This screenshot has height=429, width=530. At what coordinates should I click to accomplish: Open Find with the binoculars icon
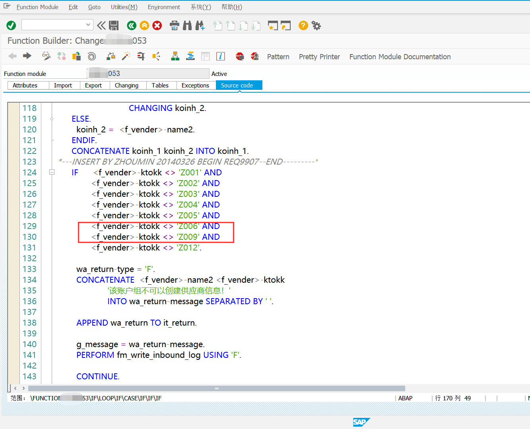pos(187,25)
